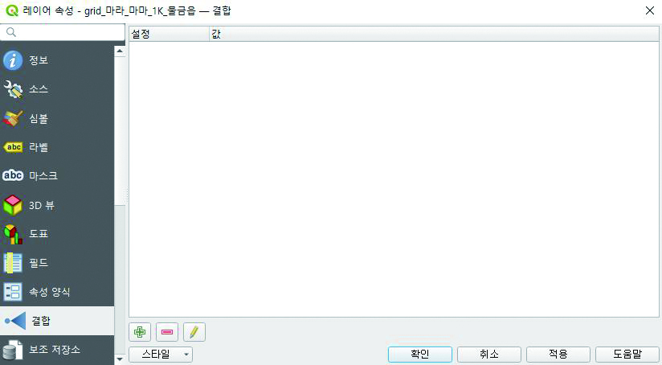Click the green plus add join button
This screenshot has width=662, height=365.
coord(140,331)
